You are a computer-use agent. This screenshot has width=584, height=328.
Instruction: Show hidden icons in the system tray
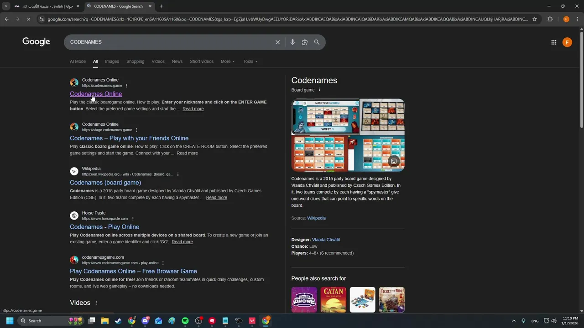click(x=513, y=321)
